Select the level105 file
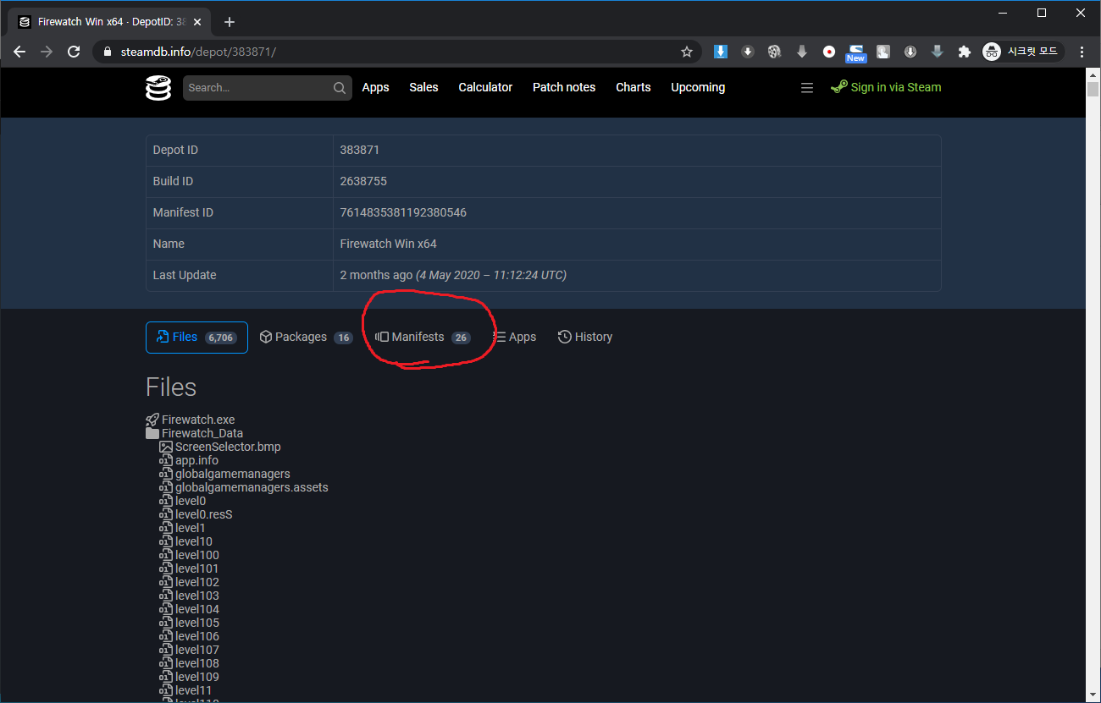Image resolution: width=1101 pixels, height=703 pixels. tap(197, 623)
